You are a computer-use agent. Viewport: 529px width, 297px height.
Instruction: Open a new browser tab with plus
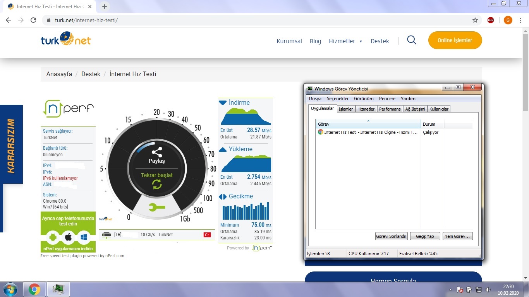click(105, 7)
